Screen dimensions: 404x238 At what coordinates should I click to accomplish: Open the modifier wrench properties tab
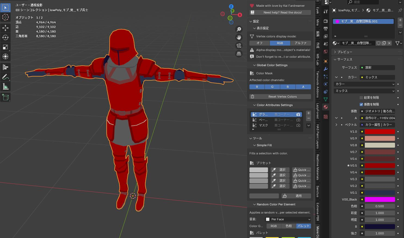[x=326, y=69]
